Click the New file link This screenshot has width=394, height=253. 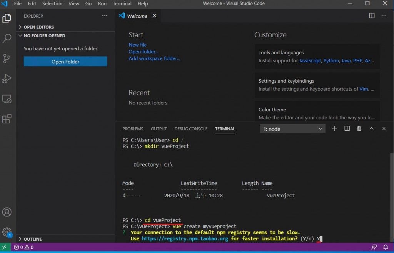[x=138, y=45]
